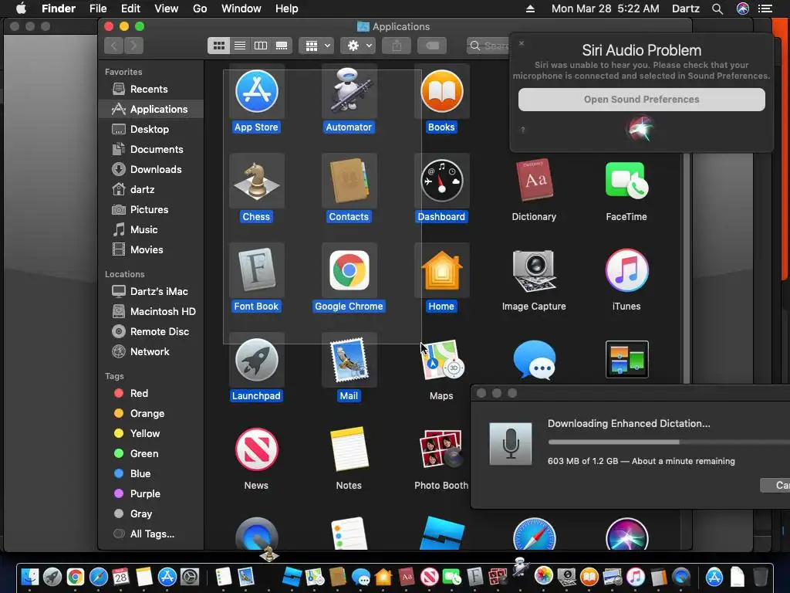Open the Go menu

coord(200,8)
